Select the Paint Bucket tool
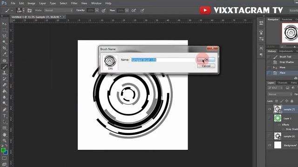The width and height of the screenshot is (298, 167). (4, 91)
